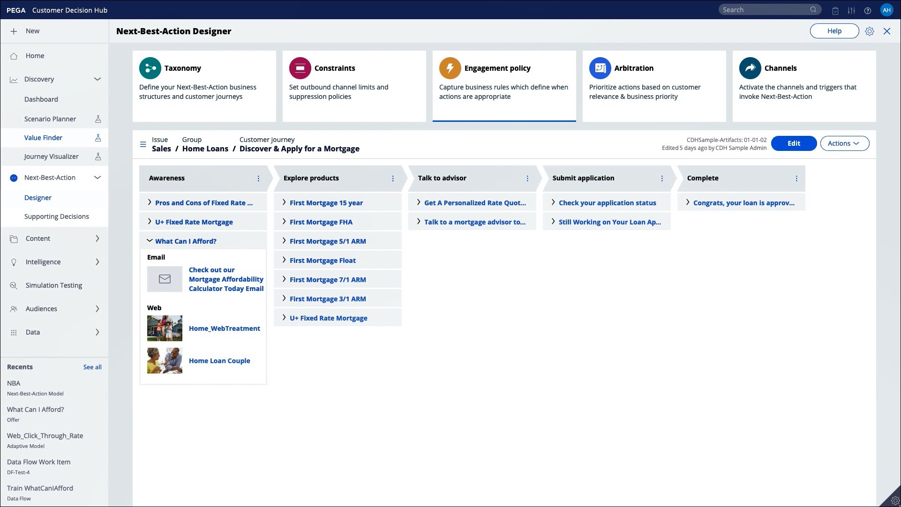901x507 pixels.
Task: Open the hamburger menu beside Issue
Action: 143,144
